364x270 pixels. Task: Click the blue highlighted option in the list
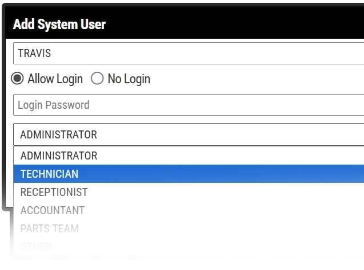coord(189,174)
